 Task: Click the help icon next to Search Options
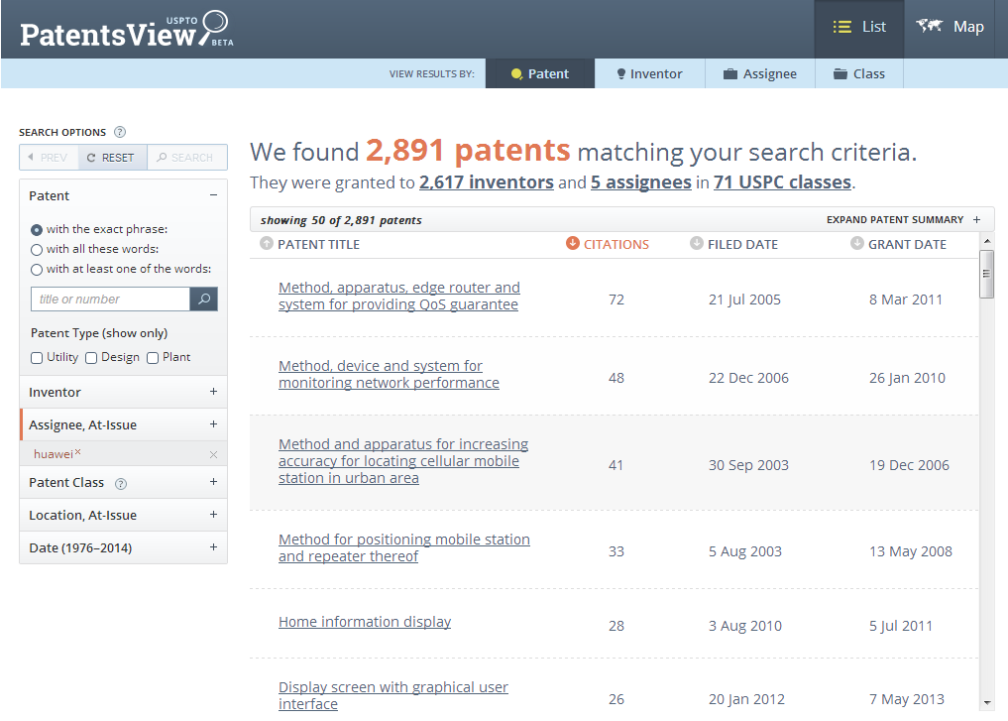point(120,132)
